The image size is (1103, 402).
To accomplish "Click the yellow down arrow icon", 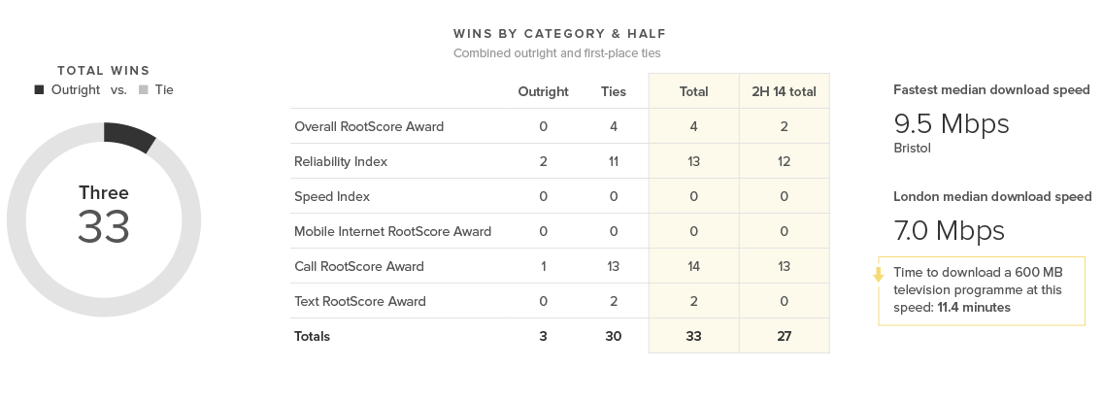I will 879,275.
